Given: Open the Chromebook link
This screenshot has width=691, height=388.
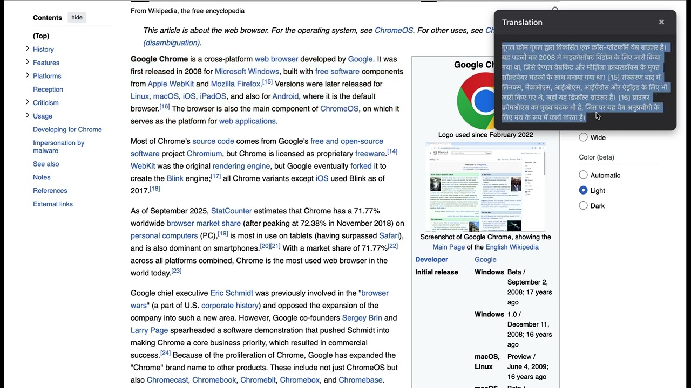Looking at the screenshot, I should click(x=214, y=380).
